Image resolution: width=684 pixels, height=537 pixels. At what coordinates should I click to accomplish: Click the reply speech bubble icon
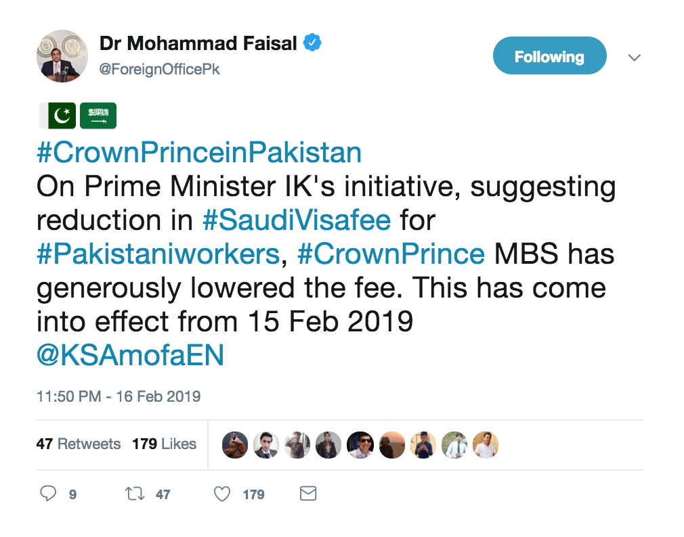tap(47, 494)
